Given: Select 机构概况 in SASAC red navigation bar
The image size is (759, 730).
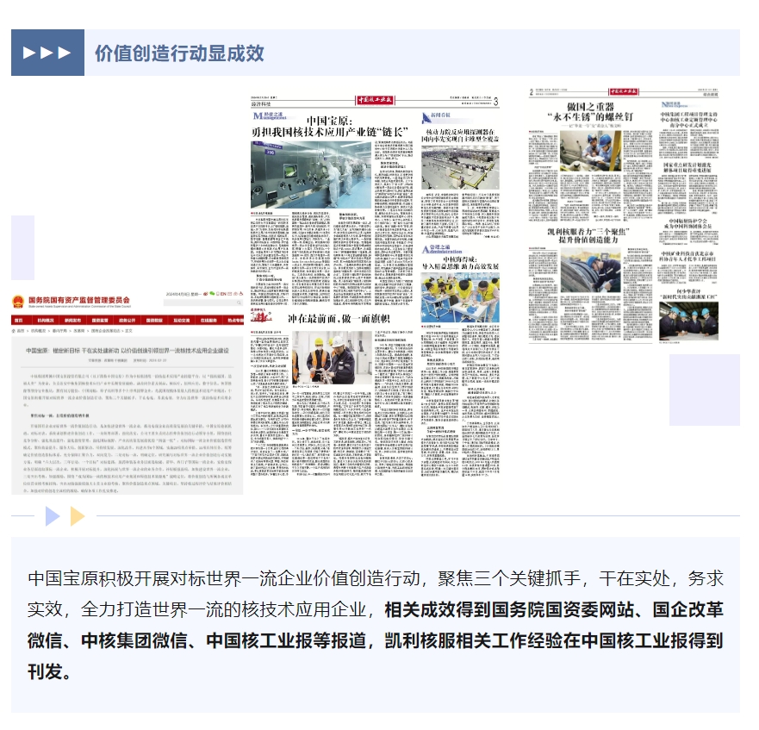Looking at the screenshot, I should click(x=46, y=321).
